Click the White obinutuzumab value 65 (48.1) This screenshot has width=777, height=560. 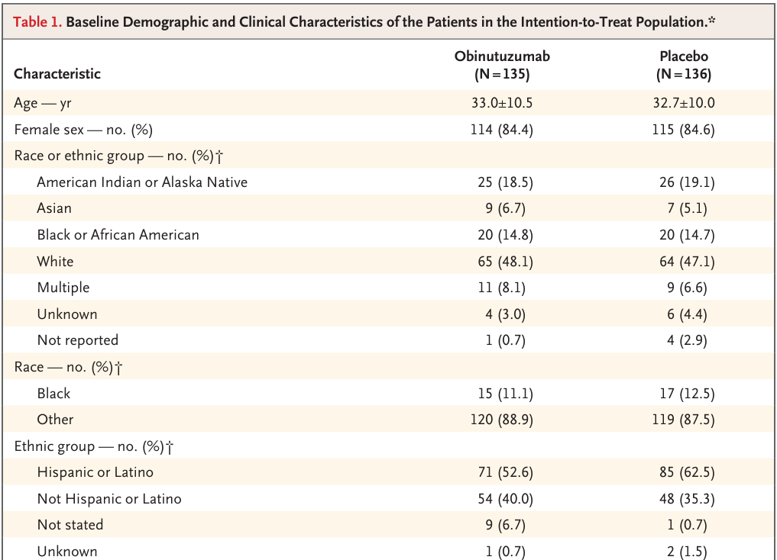pyautogui.click(x=506, y=261)
